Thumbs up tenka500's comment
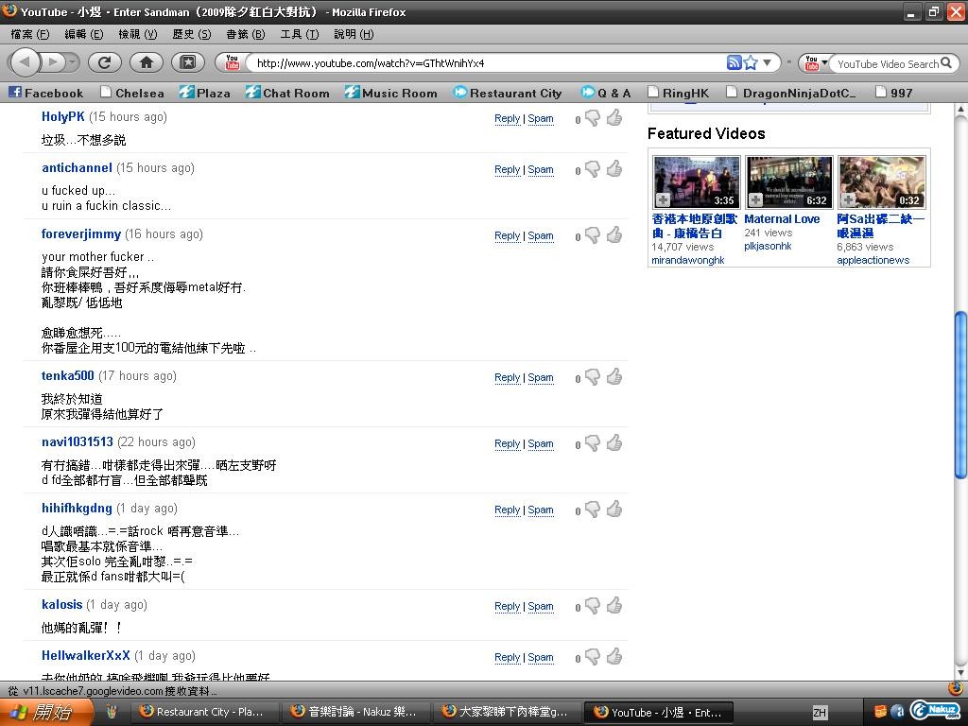968x726 pixels. (x=614, y=376)
